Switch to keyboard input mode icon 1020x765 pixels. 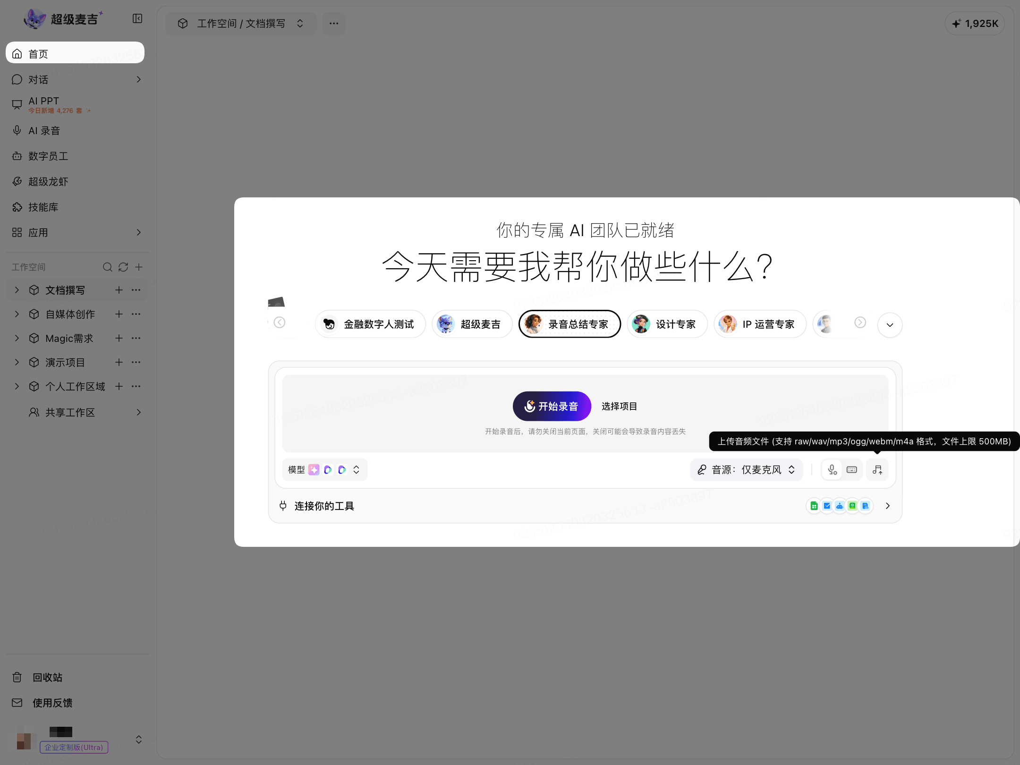(x=852, y=470)
